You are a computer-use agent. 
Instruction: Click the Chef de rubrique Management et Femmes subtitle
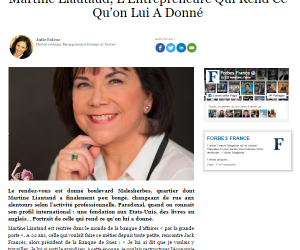coord(76,44)
